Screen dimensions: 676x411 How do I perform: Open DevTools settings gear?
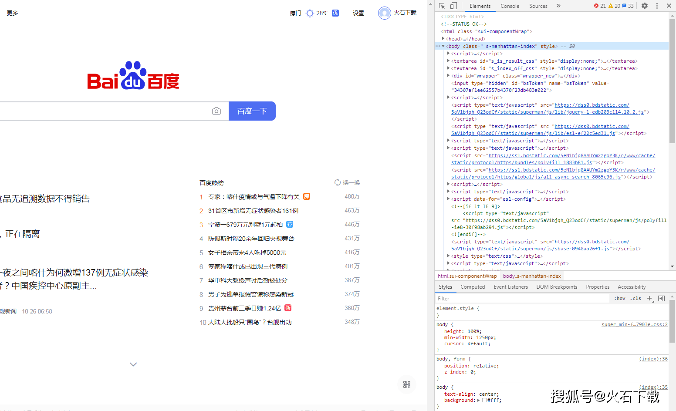pyautogui.click(x=645, y=6)
